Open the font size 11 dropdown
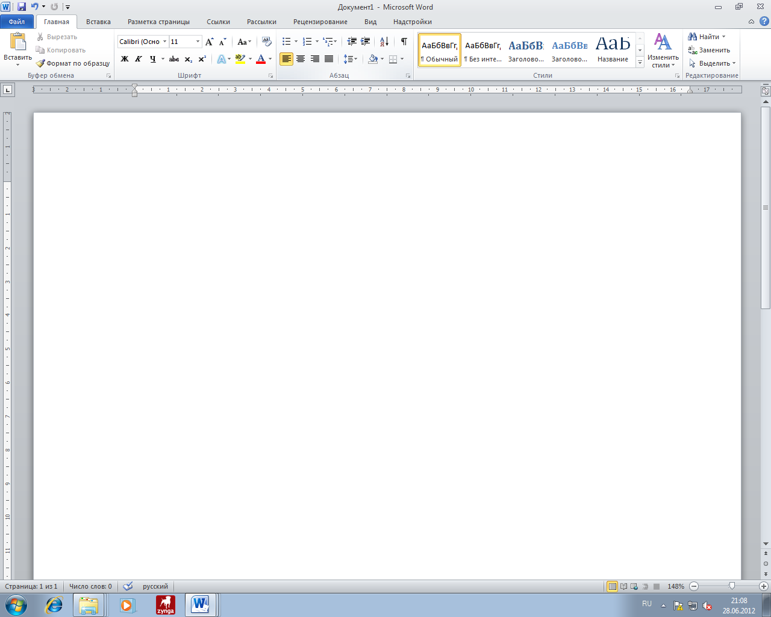The height and width of the screenshot is (617, 771). [x=198, y=42]
